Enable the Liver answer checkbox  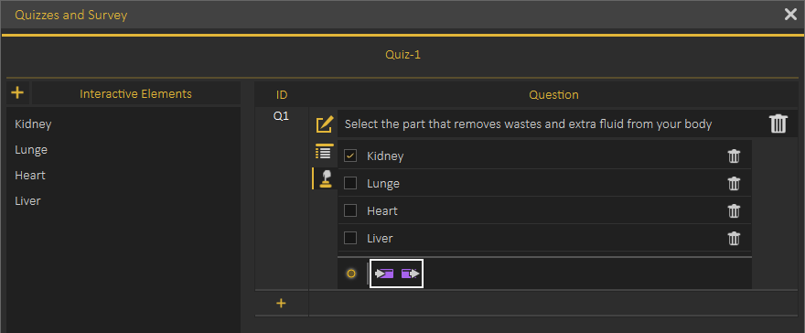coord(350,238)
